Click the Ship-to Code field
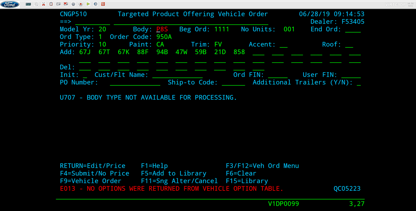 pos(233,82)
